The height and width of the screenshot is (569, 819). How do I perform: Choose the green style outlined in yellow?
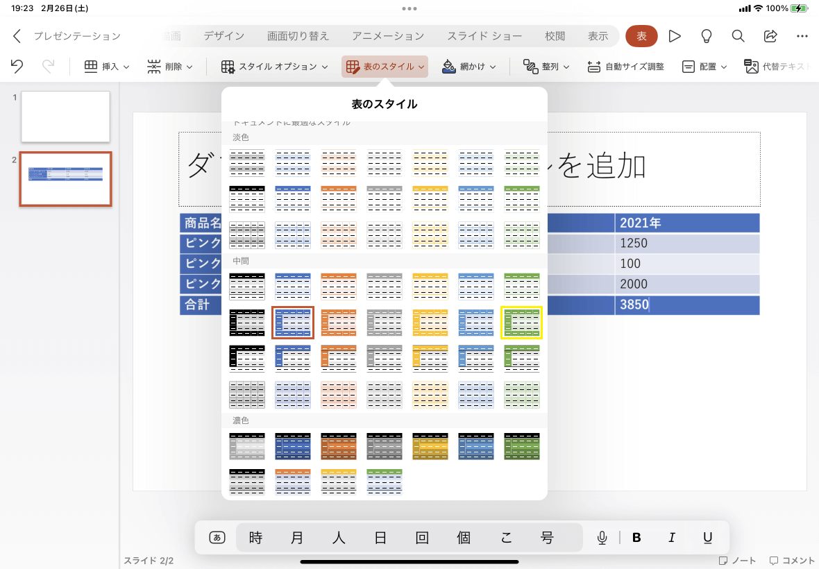522,323
